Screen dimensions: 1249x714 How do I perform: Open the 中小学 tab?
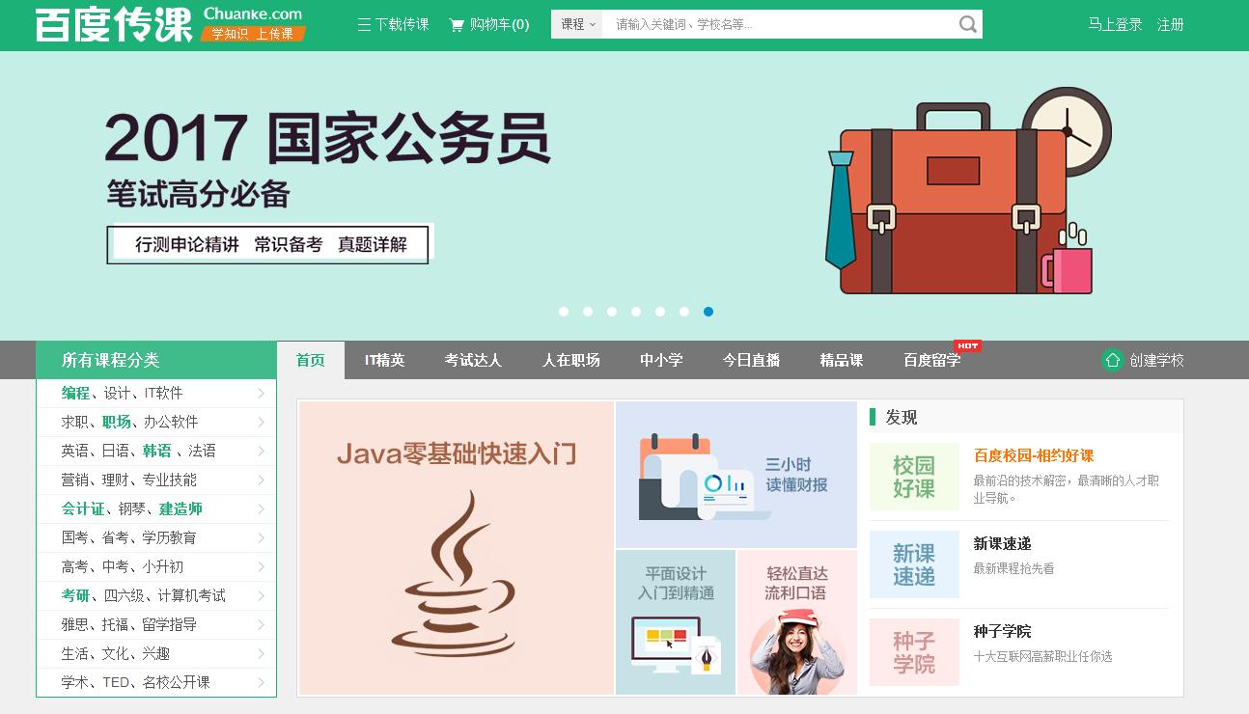tap(660, 359)
